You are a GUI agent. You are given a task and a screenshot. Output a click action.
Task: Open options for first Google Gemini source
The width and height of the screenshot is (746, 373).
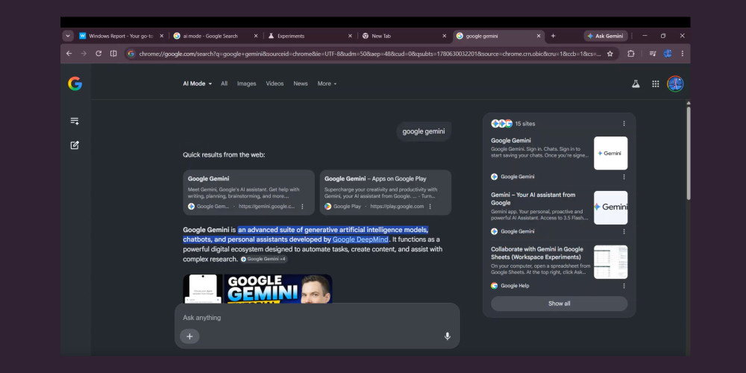(x=624, y=177)
